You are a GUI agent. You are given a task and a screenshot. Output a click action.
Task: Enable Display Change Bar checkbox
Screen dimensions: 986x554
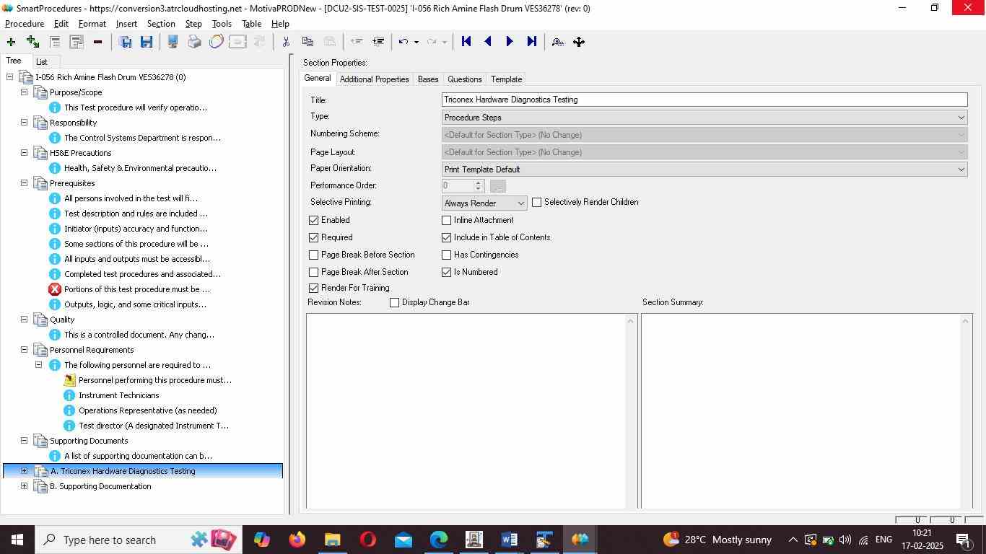click(394, 302)
